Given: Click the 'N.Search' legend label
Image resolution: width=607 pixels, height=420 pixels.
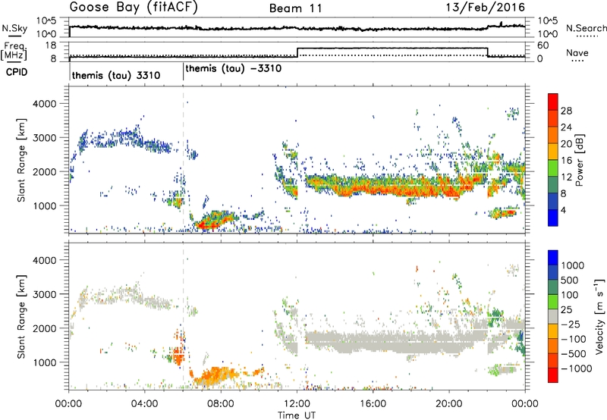Looking at the screenshot, I should 586,28.
